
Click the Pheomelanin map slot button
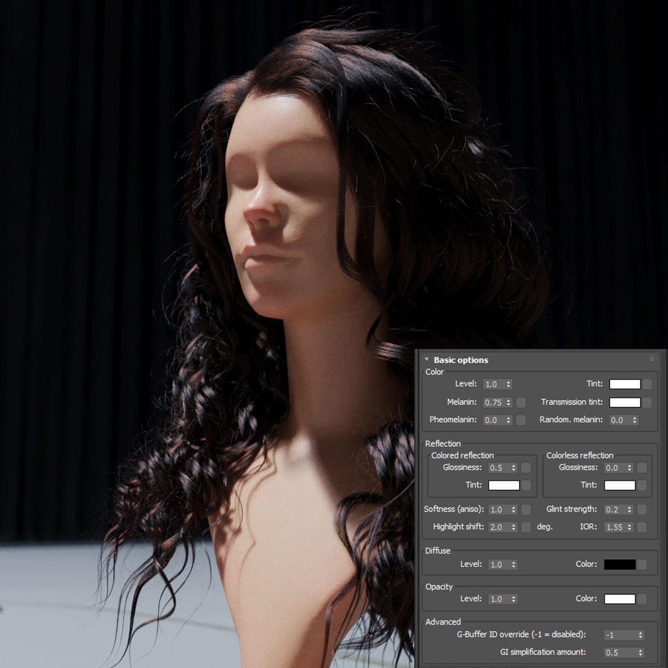pyautogui.click(x=521, y=420)
